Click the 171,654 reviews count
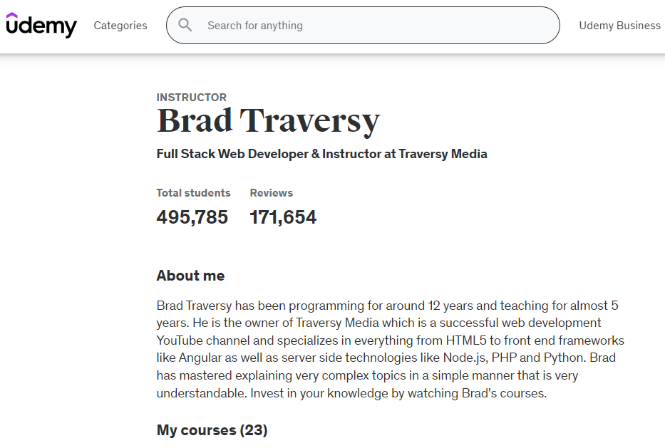The width and height of the screenshot is (665, 448). (283, 217)
